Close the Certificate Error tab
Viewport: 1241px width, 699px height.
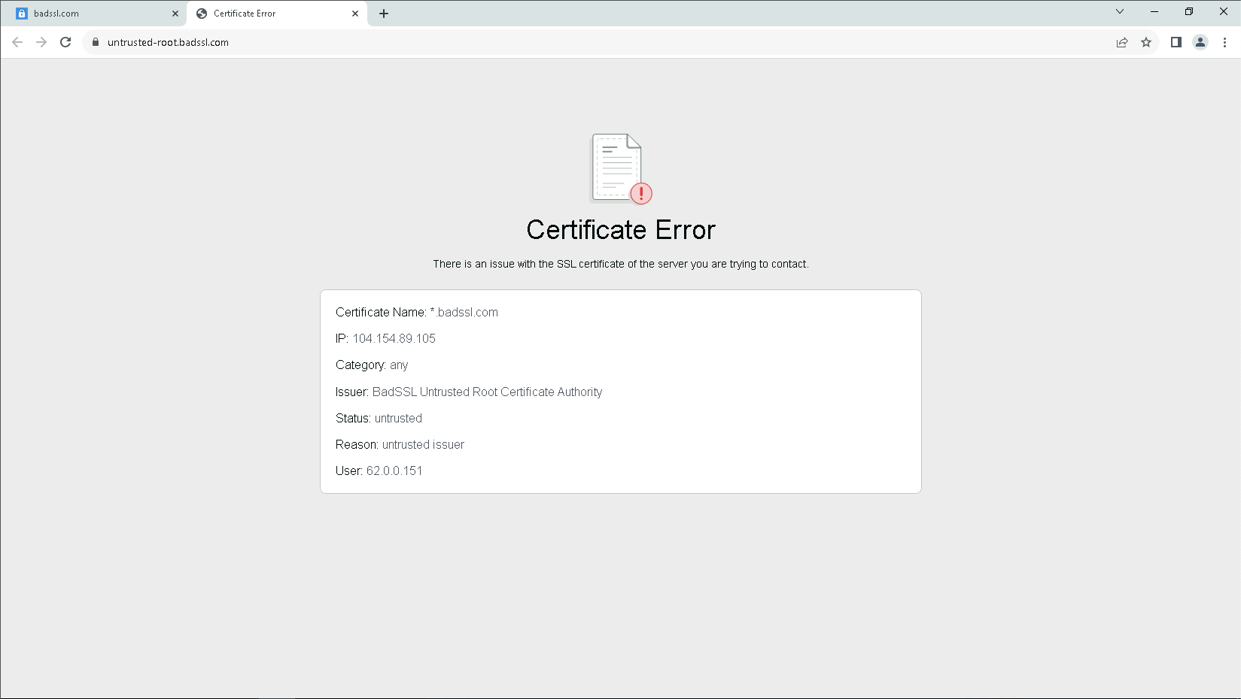point(355,14)
